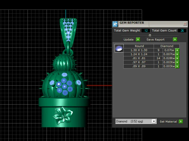Select the .97 X .97 size cell
Viewport: 189px width, 141px height.
139,62
